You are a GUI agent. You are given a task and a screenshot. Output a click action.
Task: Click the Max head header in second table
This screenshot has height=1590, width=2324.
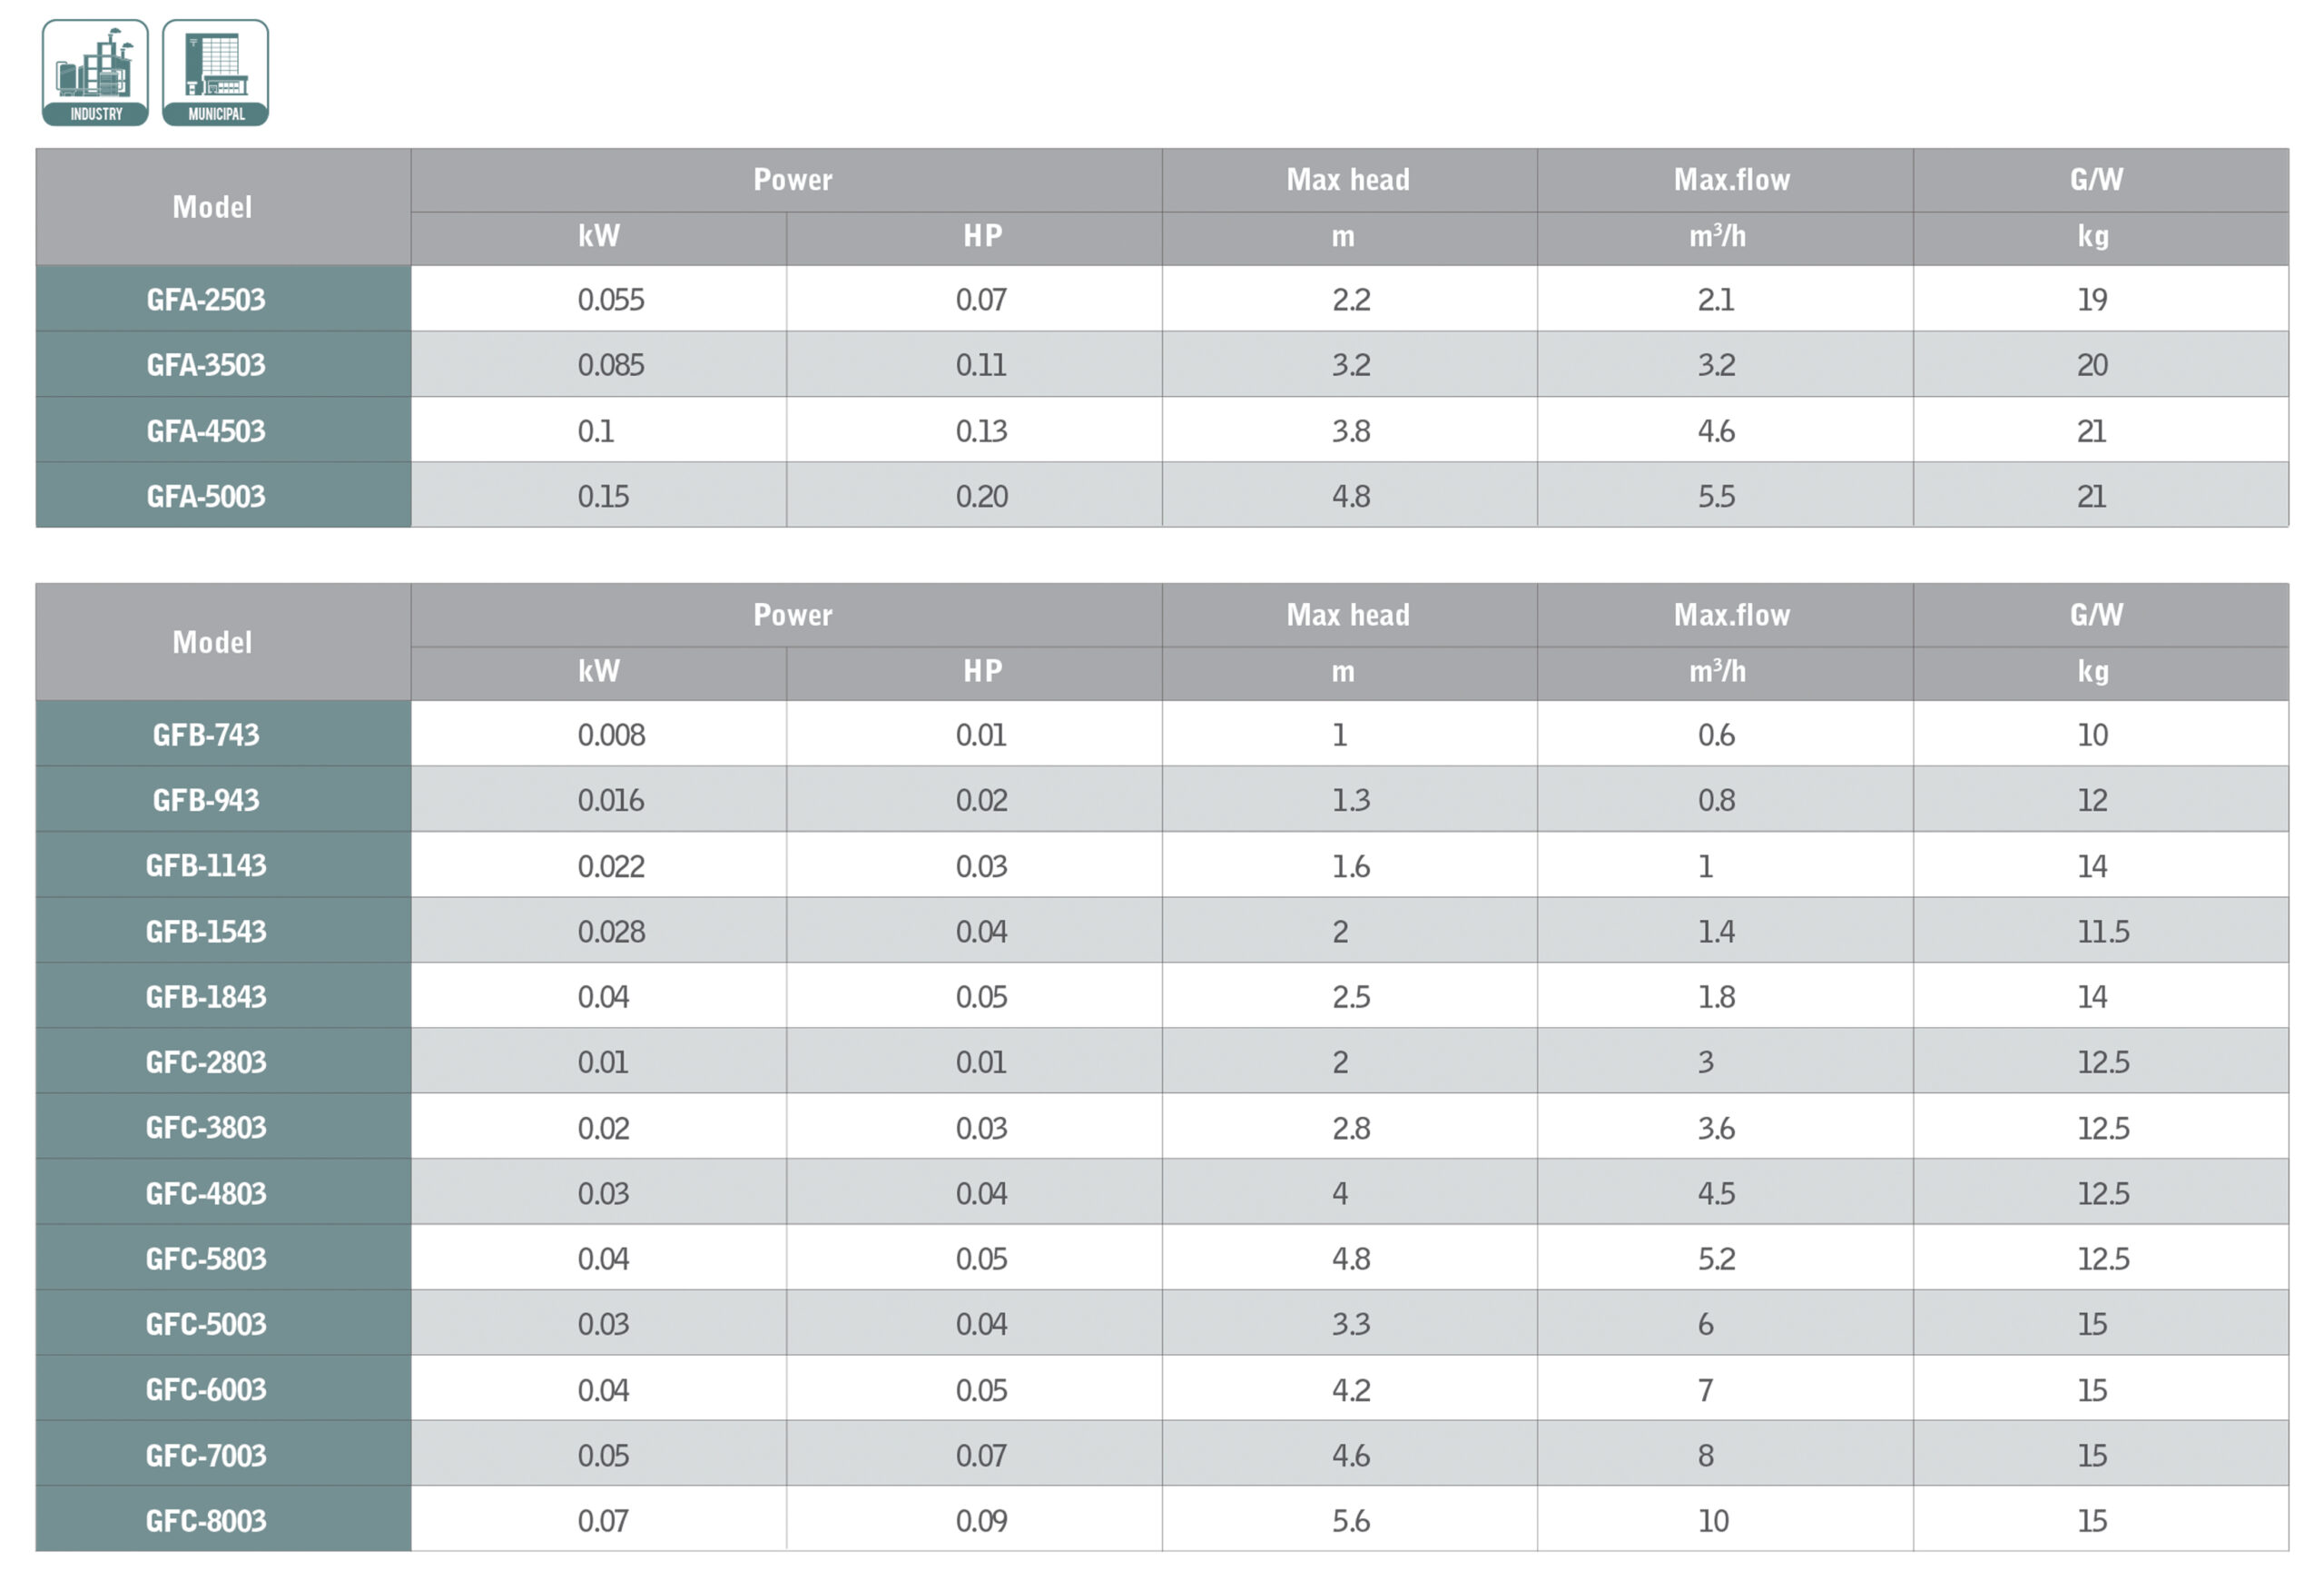1348,615
